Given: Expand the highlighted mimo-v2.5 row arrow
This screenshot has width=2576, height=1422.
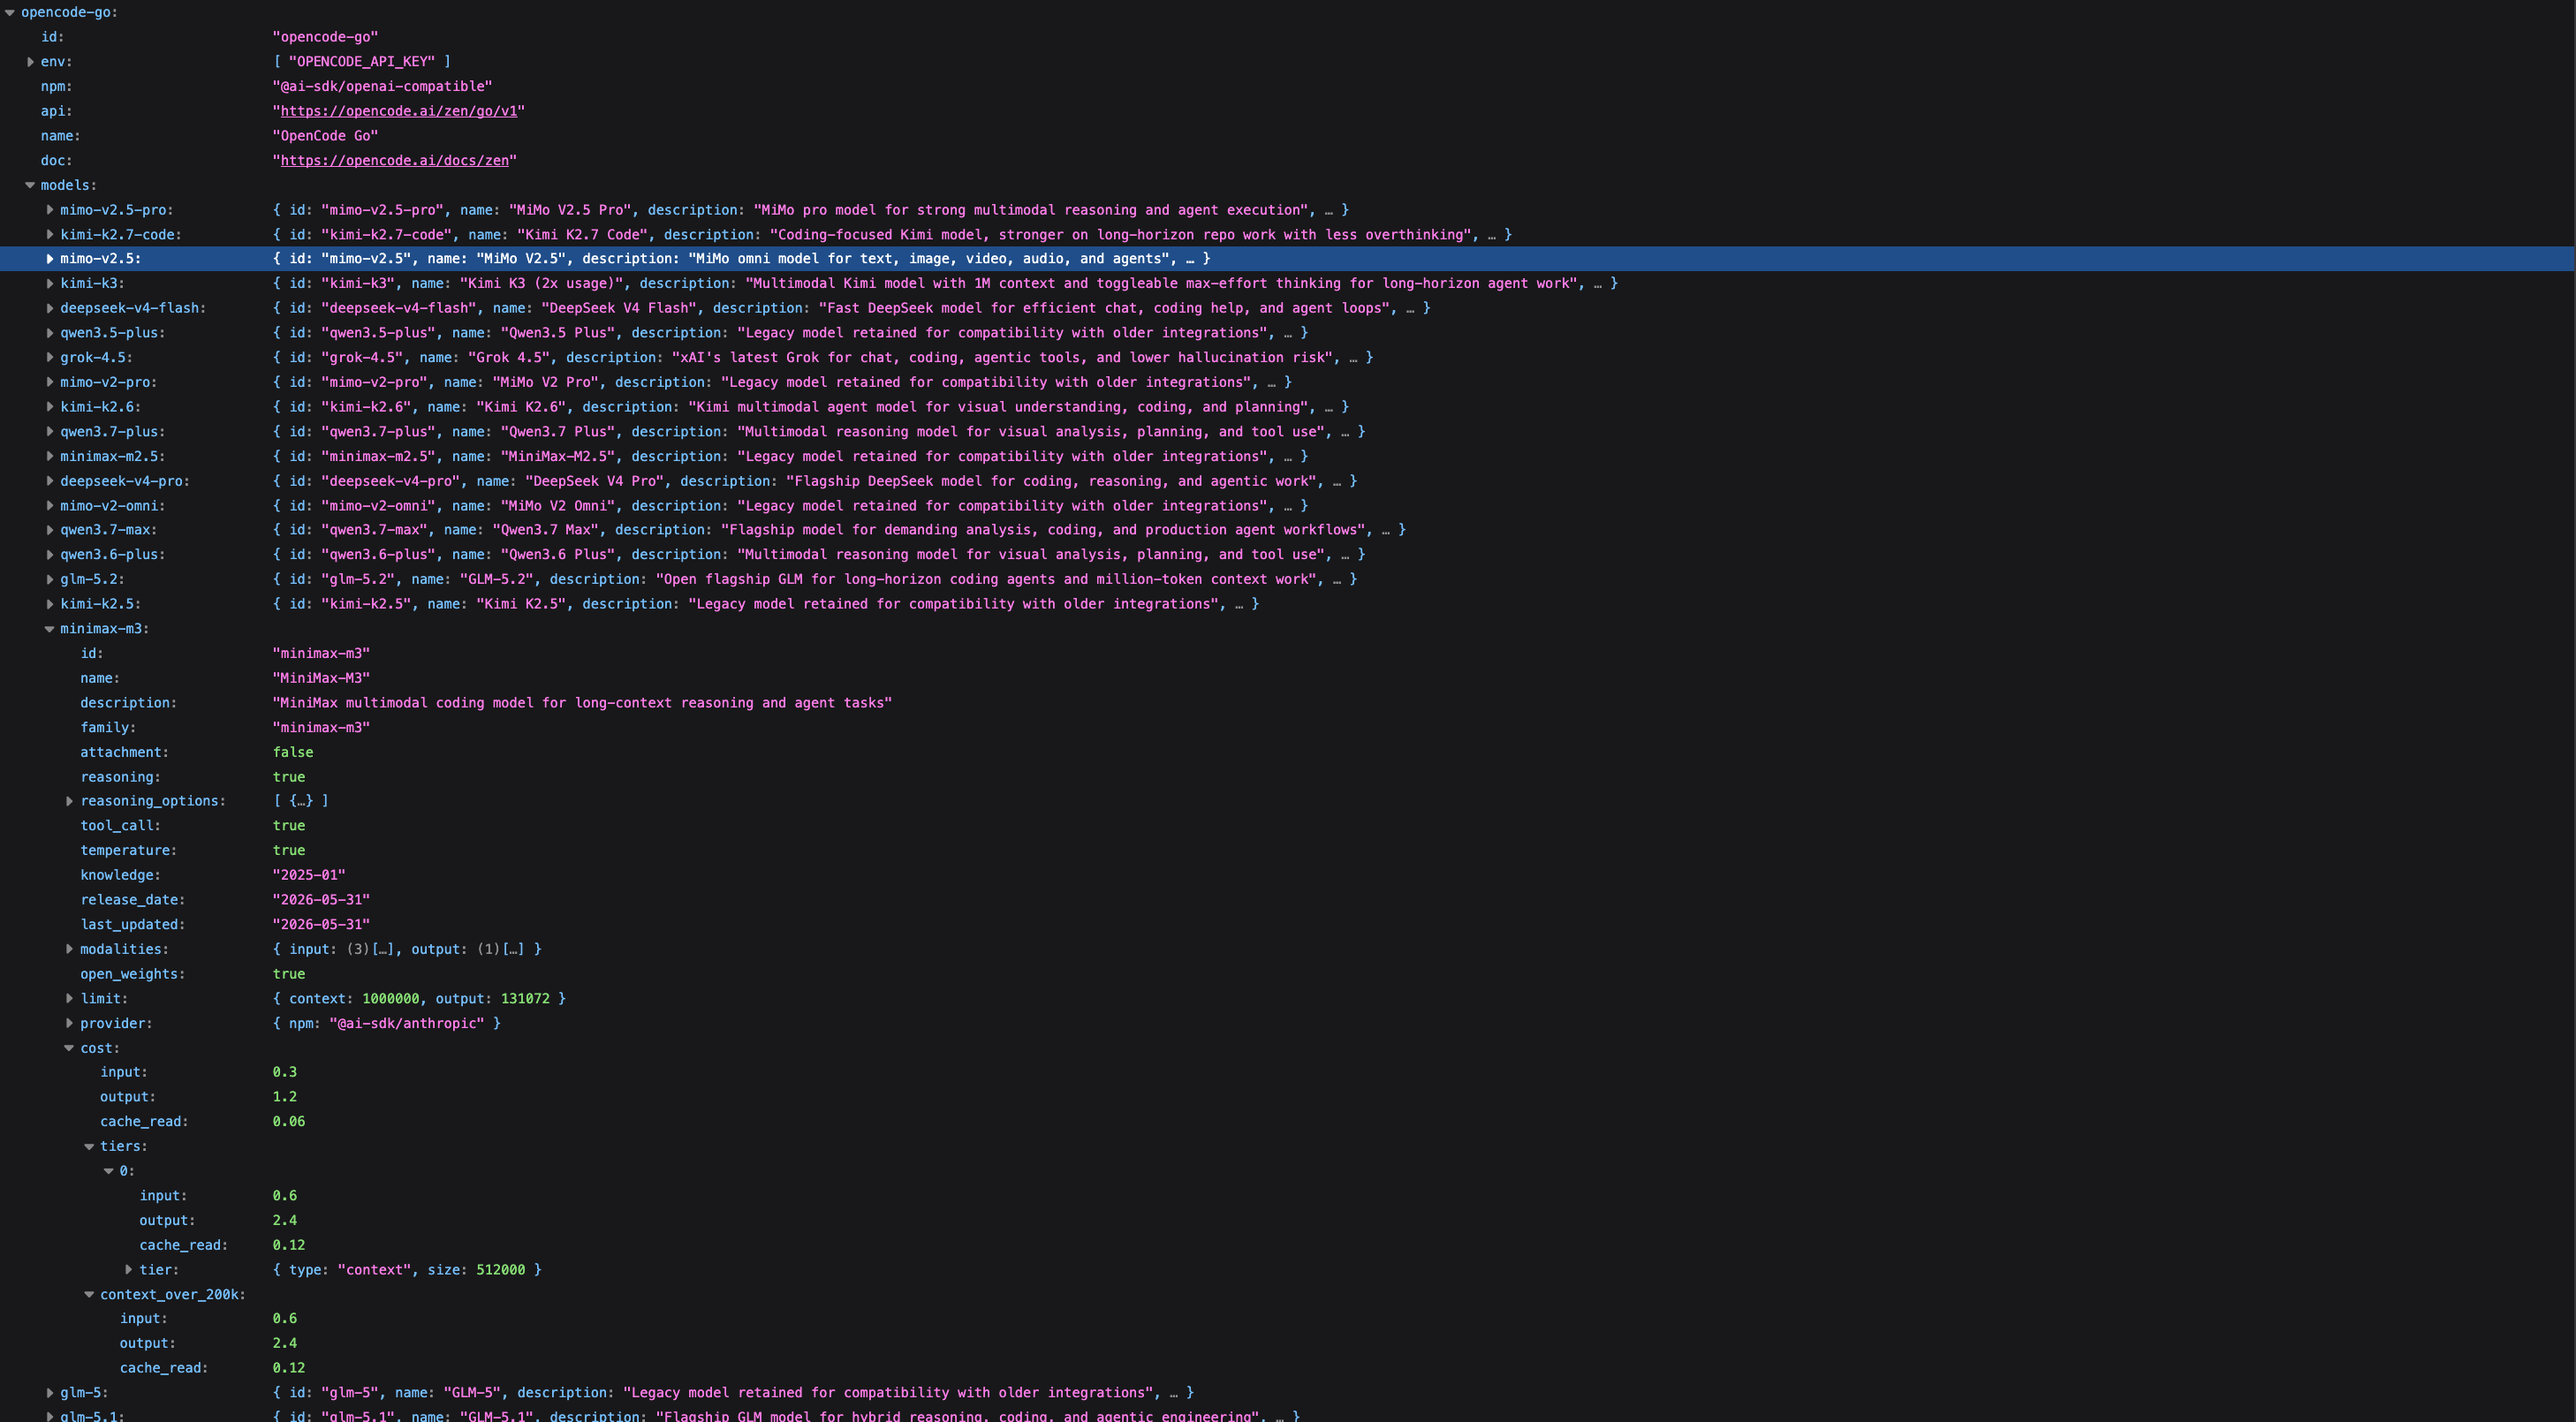Looking at the screenshot, I should tap(50, 259).
